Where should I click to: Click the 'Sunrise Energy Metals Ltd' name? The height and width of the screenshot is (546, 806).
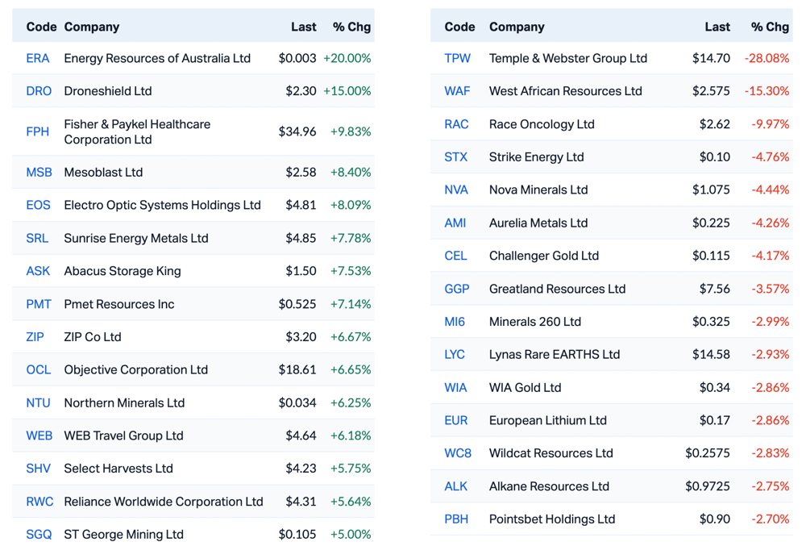click(x=136, y=238)
